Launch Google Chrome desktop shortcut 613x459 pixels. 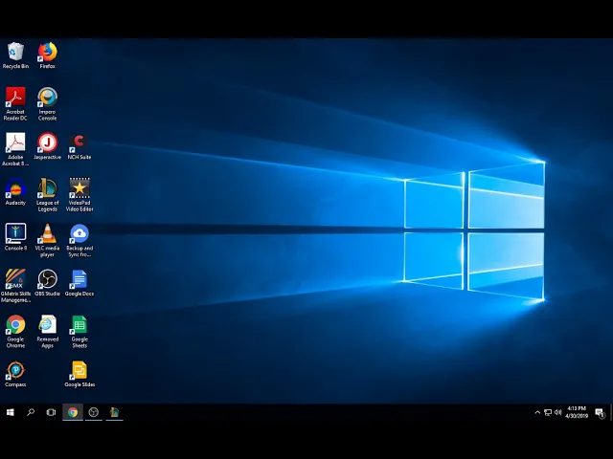tap(15, 332)
